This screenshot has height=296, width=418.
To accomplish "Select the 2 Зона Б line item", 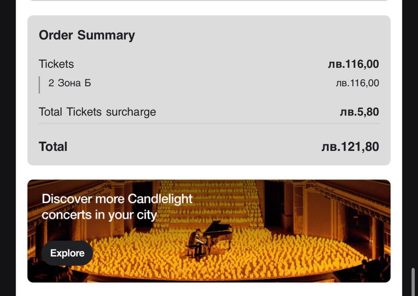I will 70,83.
